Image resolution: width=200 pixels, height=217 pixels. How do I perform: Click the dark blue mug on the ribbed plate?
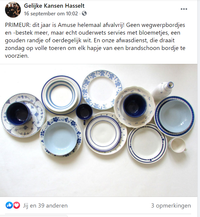[19, 114]
